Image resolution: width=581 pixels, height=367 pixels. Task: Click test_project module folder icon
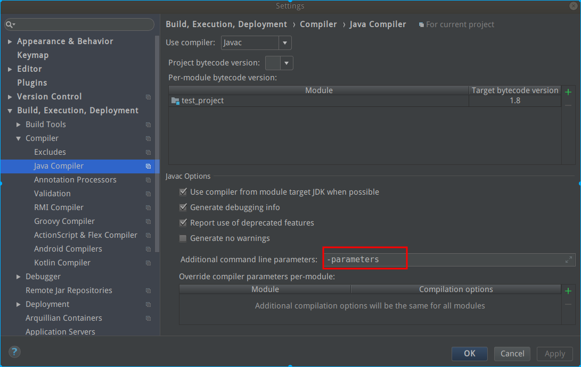(175, 101)
